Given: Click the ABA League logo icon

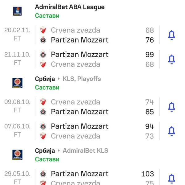Looking at the screenshot, I should pos(17,11).
